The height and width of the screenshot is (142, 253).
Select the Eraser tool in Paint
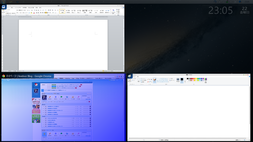[148, 82]
